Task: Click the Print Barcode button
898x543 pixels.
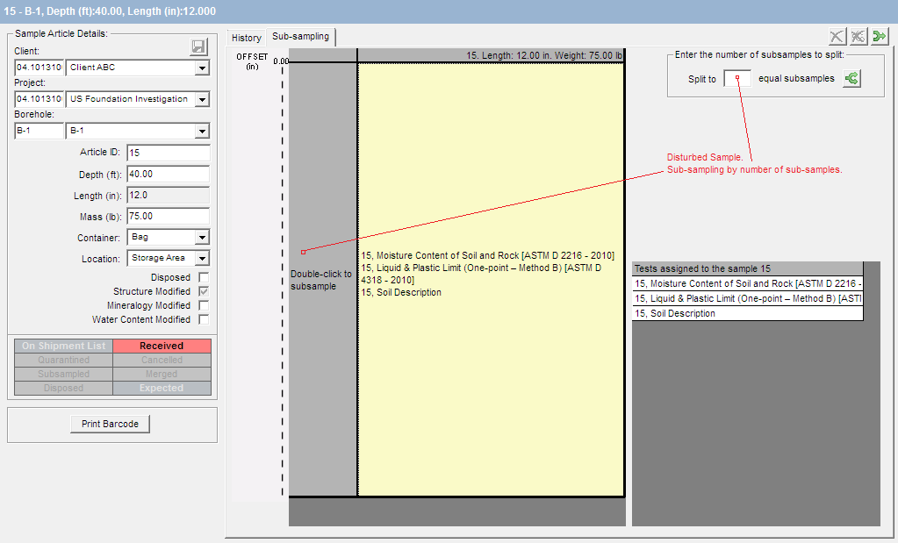Action: [x=110, y=424]
